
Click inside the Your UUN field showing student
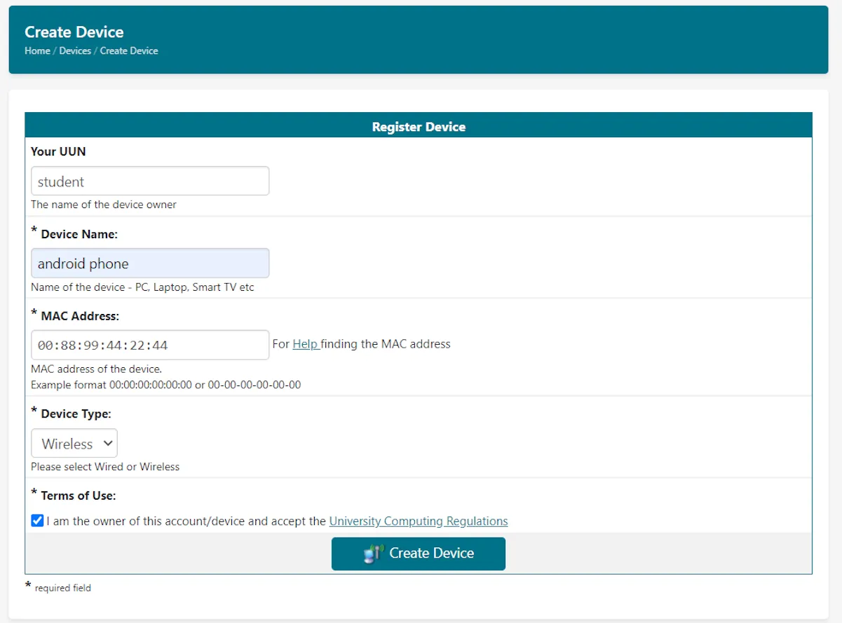pyautogui.click(x=149, y=180)
